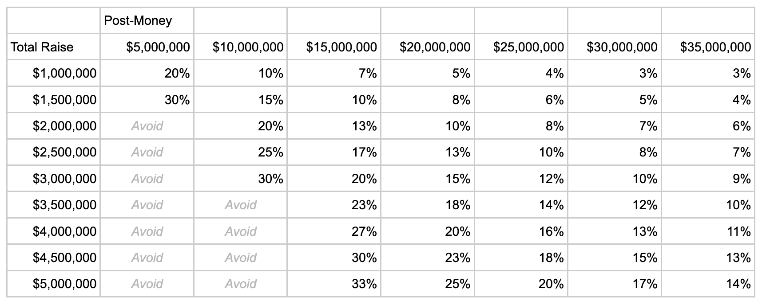
Task: Select the Post-Money header cell
Action: coord(147,20)
